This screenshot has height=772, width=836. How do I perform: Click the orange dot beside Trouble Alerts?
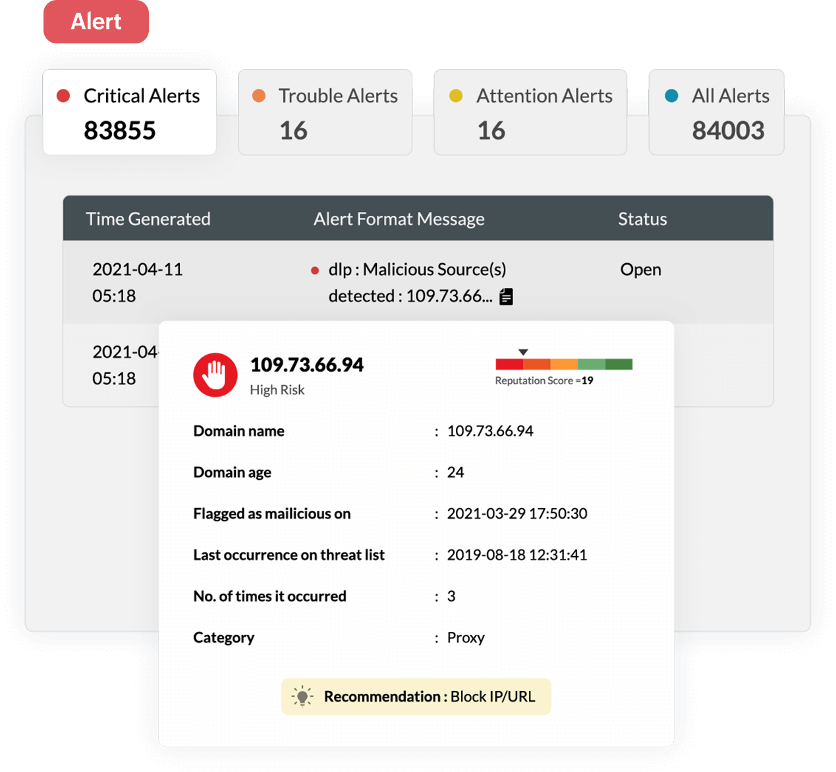point(259,95)
